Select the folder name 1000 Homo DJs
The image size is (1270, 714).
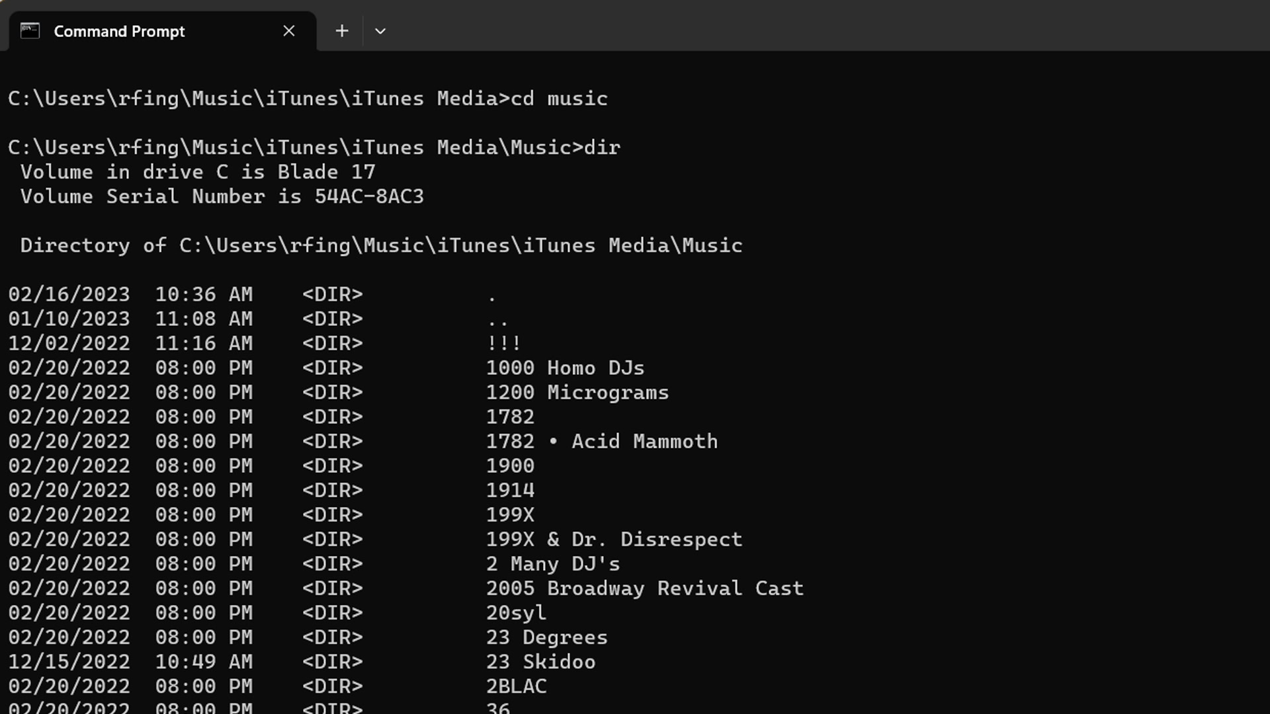point(565,368)
